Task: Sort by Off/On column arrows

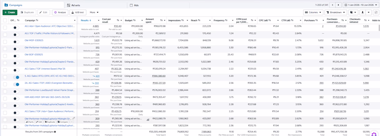Action: pyautogui.click(x=18, y=21)
